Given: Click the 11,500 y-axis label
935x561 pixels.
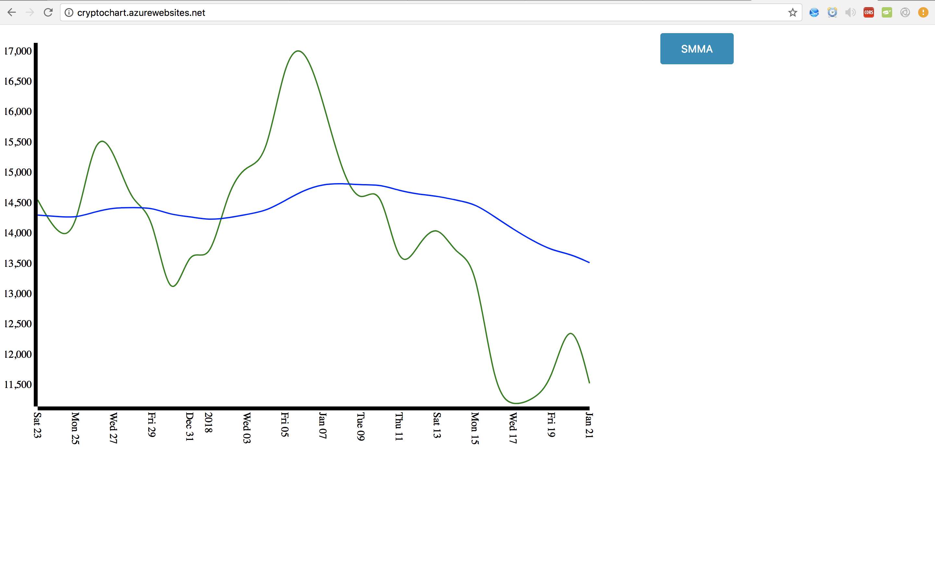Looking at the screenshot, I should tap(18, 384).
